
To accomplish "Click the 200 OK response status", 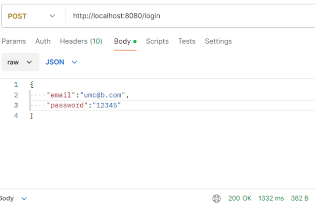I will point(240,198).
